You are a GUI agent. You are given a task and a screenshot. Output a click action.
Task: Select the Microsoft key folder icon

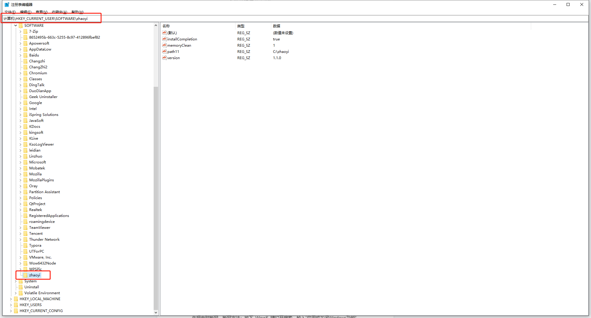click(26, 162)
